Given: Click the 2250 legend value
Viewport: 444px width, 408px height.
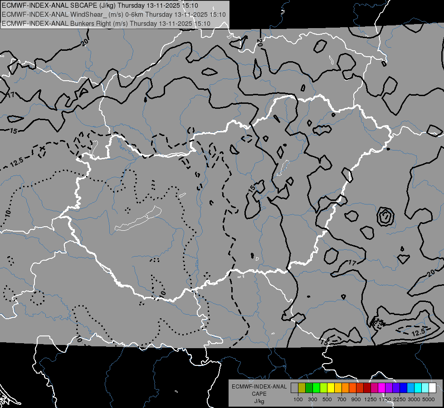Looking at the screenshot, I should [x=400, y=399].
